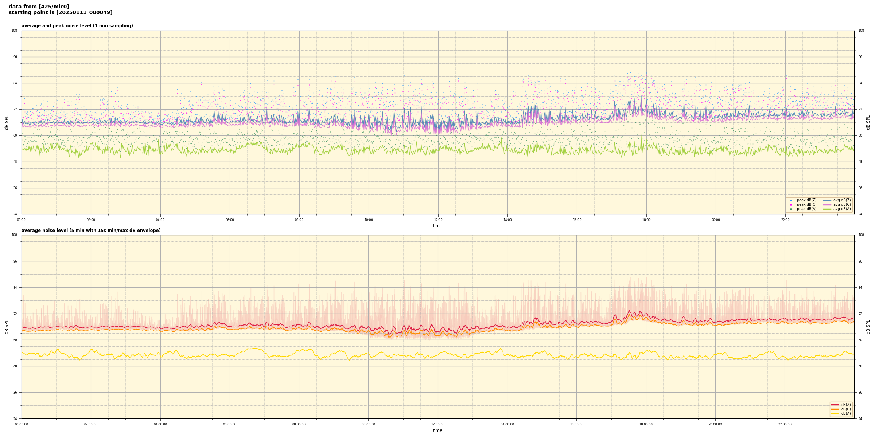Click the avg dB(A) legend line sample
The width and height of the screenshot is (875, 437).
coord(827,209)
